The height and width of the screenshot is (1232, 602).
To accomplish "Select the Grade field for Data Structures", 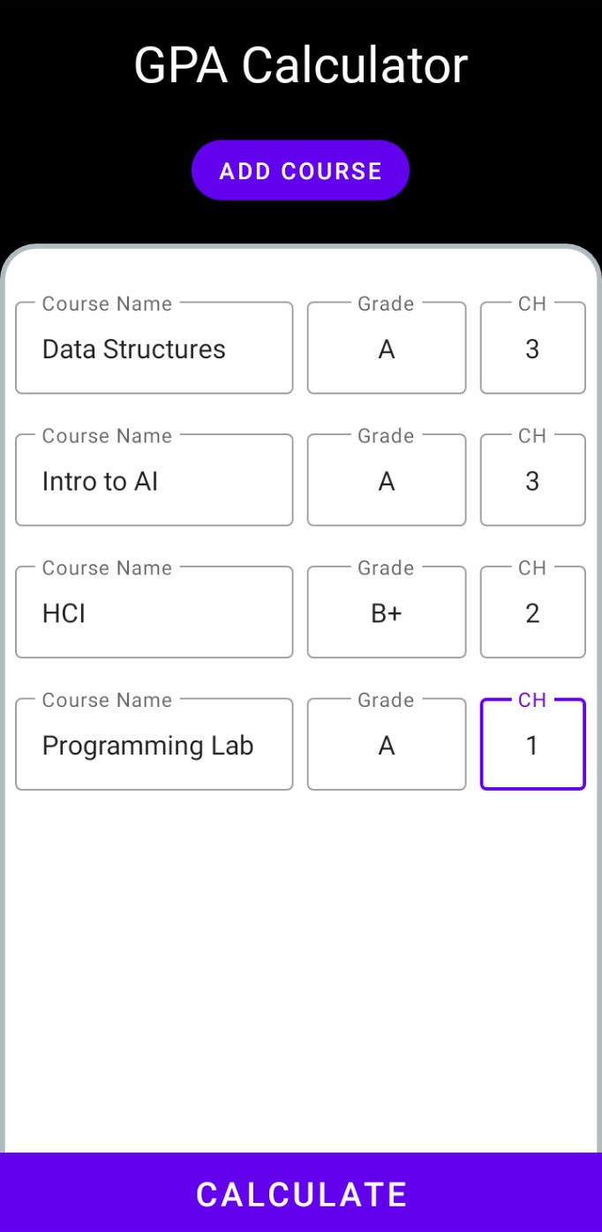I will point(386,348).
